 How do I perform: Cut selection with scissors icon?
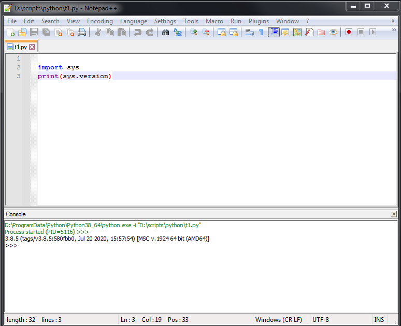(98, 32)
